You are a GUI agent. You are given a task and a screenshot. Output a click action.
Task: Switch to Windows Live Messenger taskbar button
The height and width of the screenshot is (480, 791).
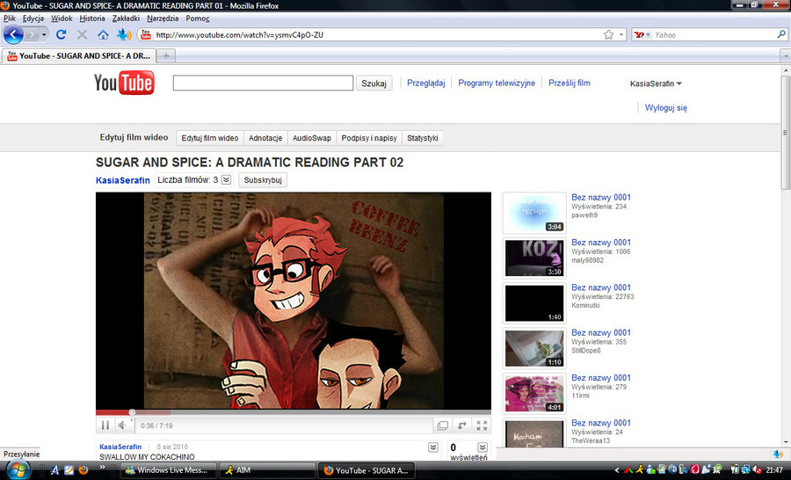click(x=169, y=470)
